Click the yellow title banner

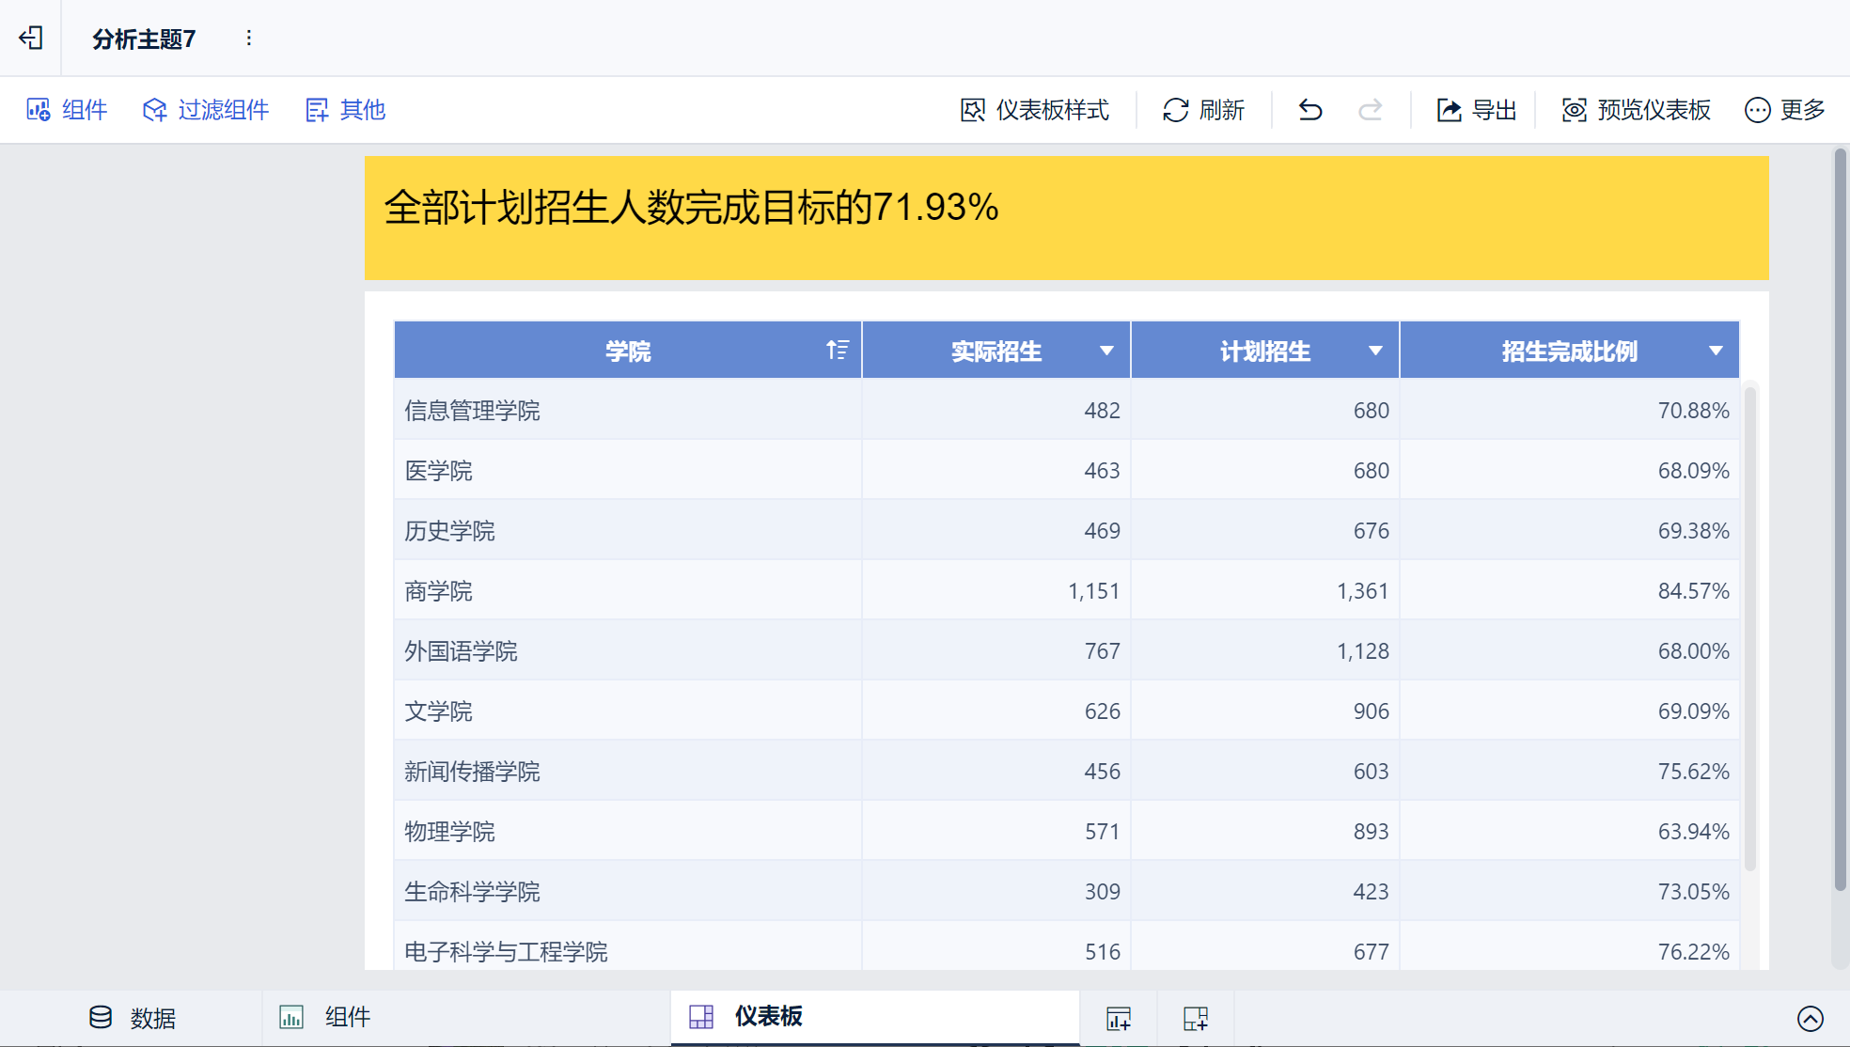1066,217
